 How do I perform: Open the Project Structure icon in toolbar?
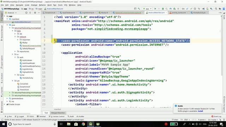pos(220,9)
